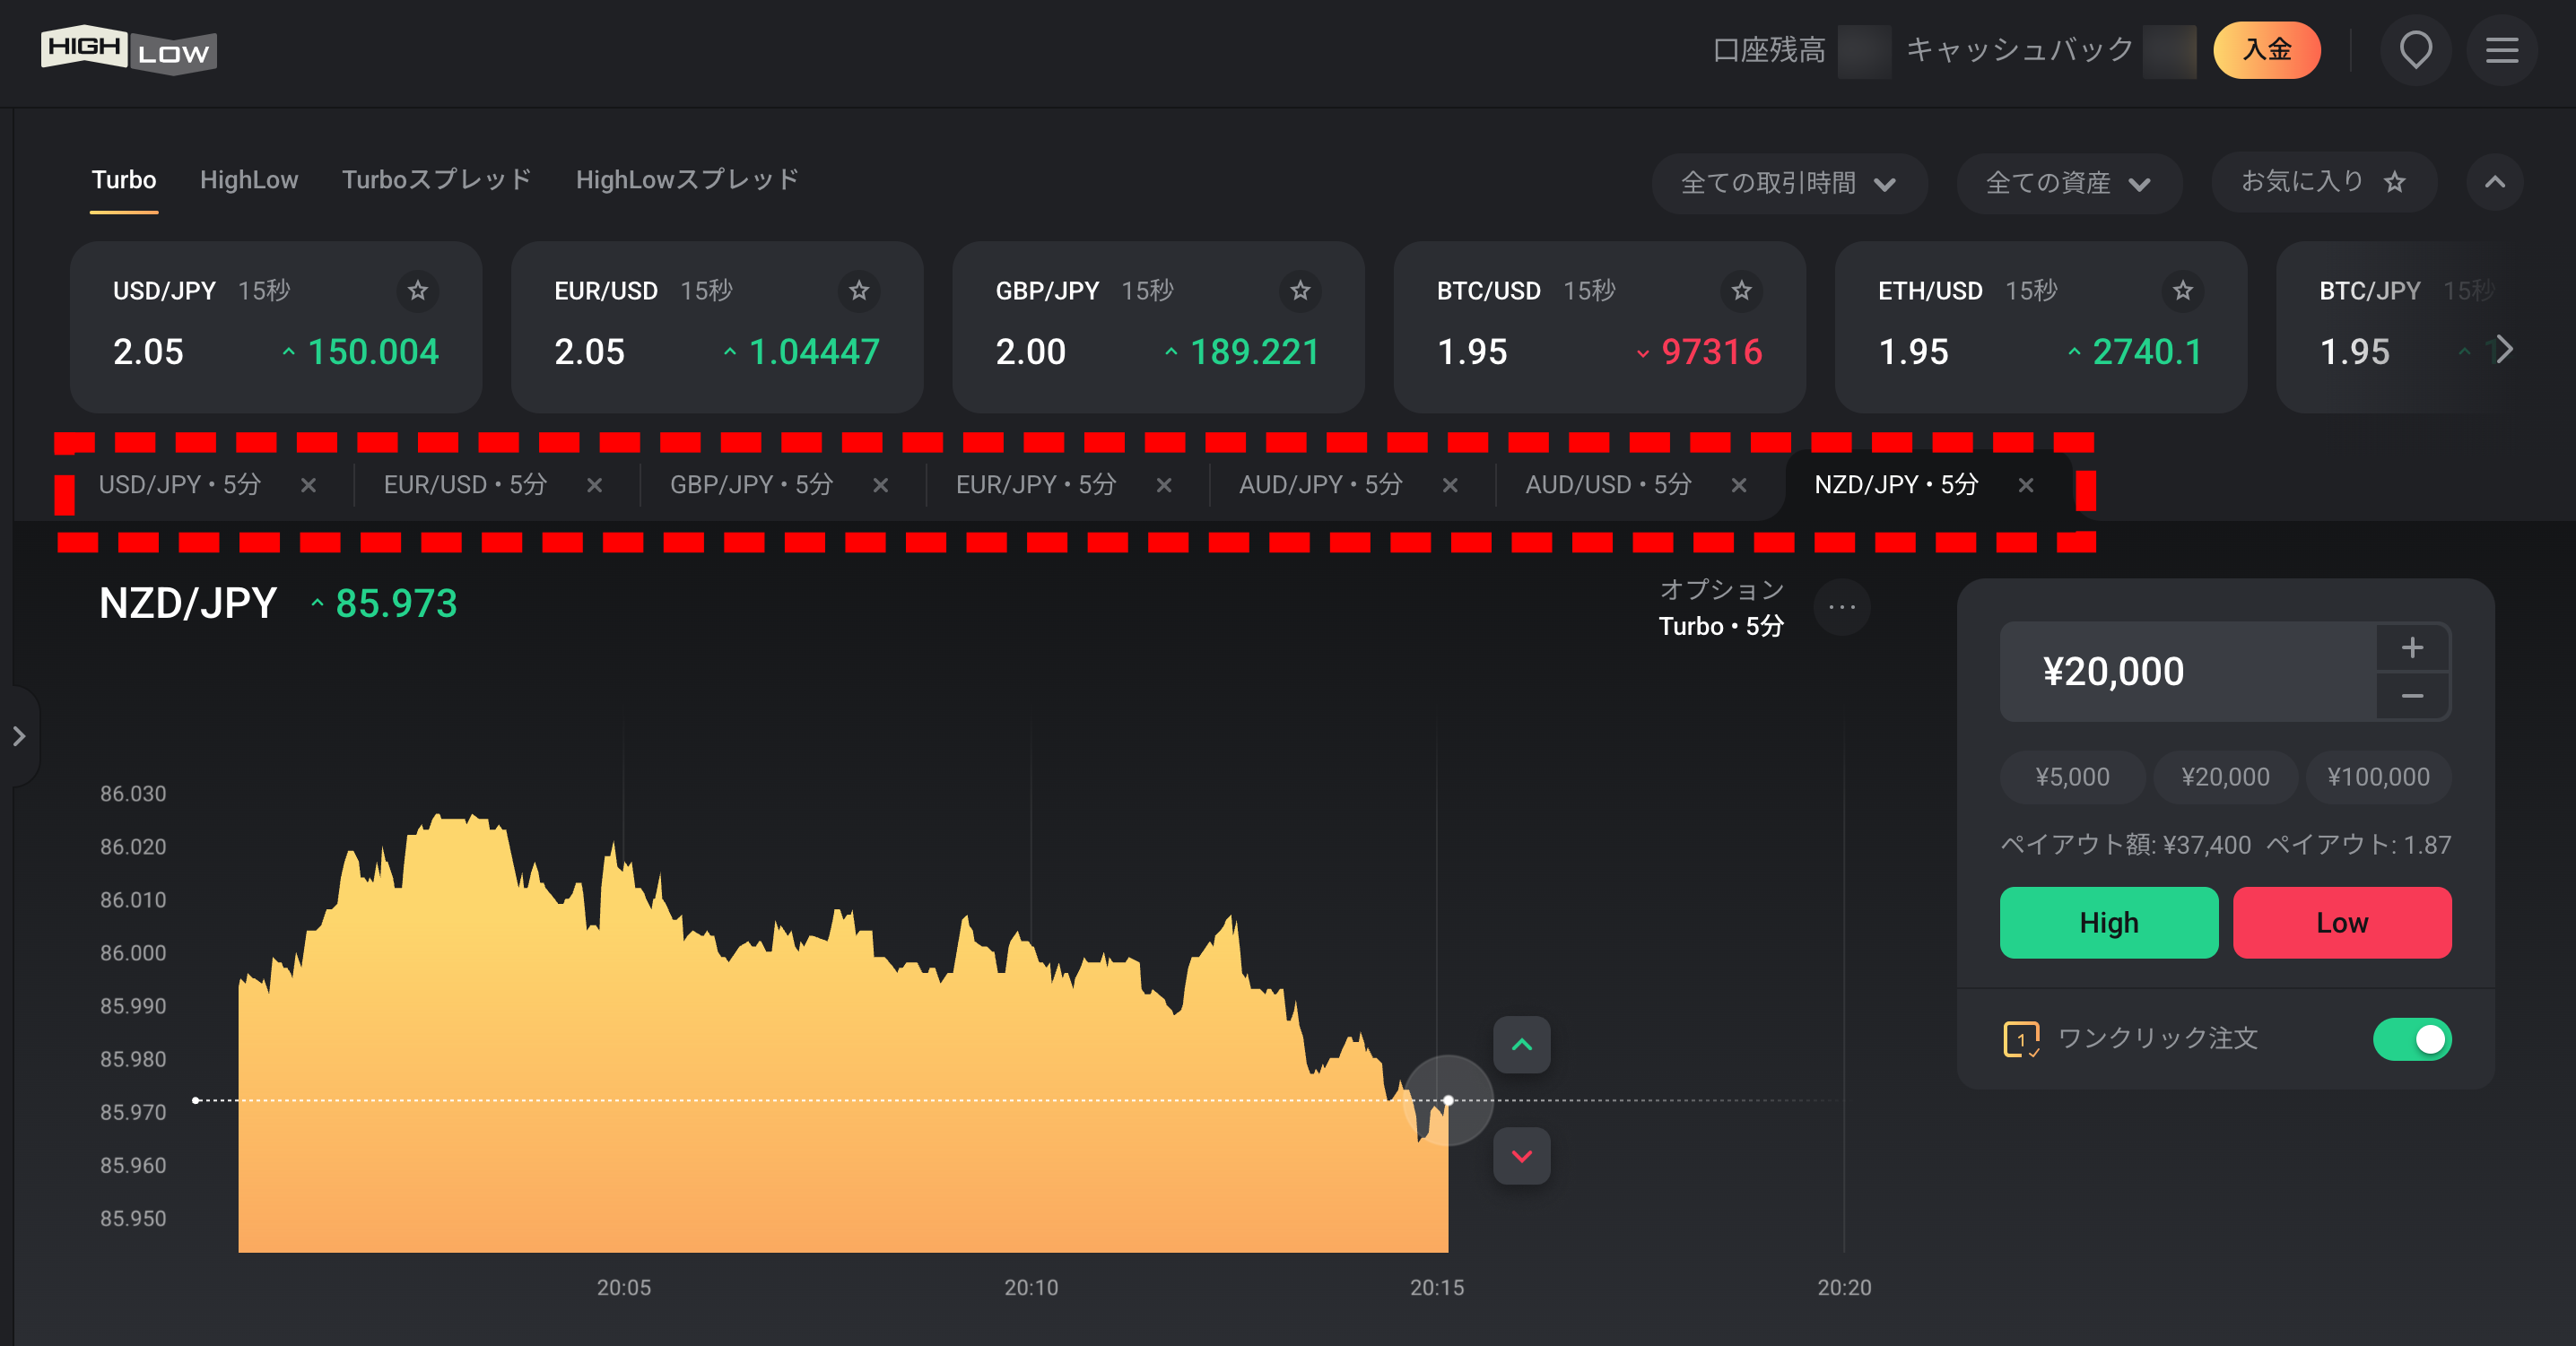Select the EUR/JPY・5分 tab
The height and width of the screenshot is (1346, 2576).
coord(1036,485)
